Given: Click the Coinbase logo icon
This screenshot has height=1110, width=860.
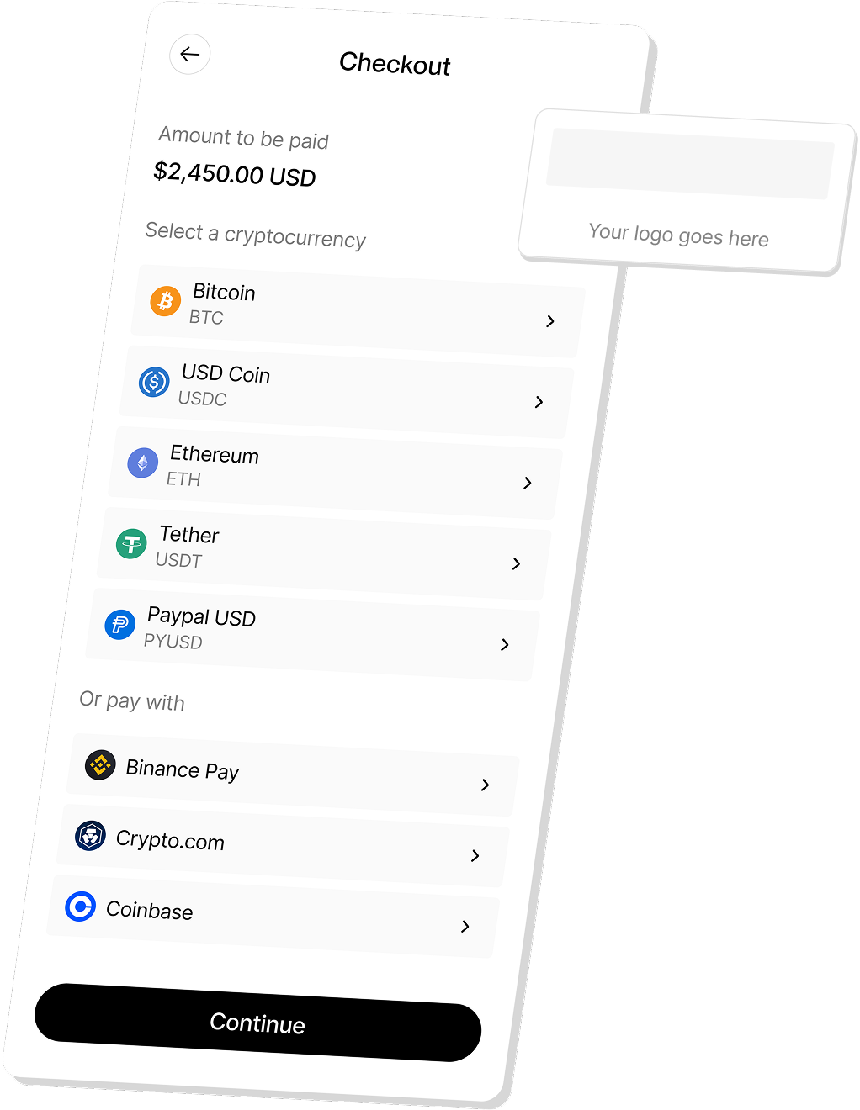Looking at the screenshot, I should coord(81,906).
